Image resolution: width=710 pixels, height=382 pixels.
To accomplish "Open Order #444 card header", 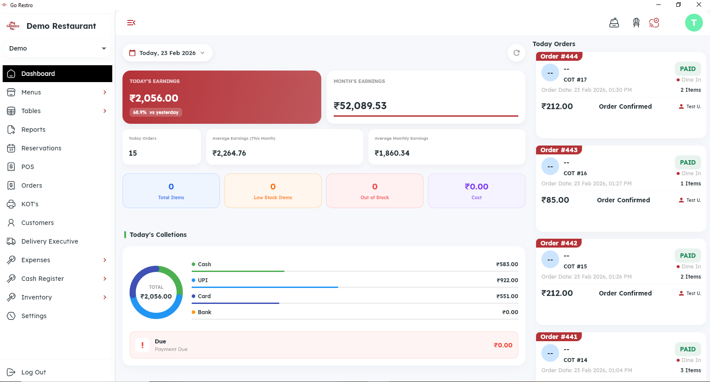I will click(x=559, y=56).
